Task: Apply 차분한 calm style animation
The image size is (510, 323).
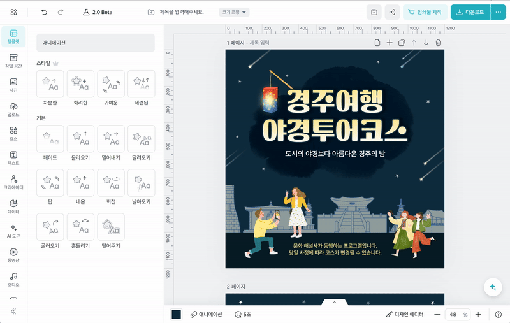Action: [50, 84]
